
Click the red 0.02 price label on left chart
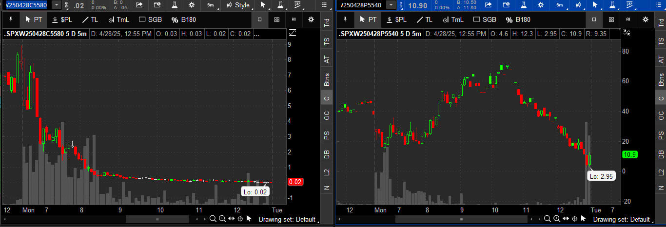click(x=295, y=182)
